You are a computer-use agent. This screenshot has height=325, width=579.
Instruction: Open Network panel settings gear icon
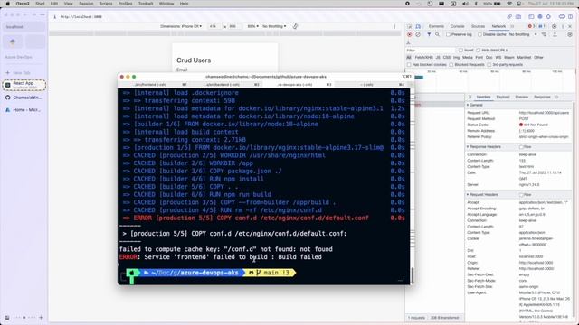tap(570, 34)
